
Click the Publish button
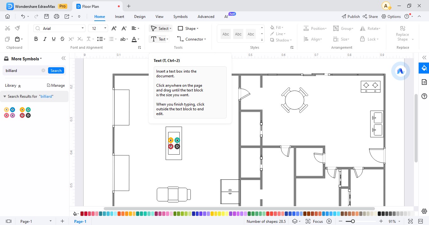tap(350, 17)
